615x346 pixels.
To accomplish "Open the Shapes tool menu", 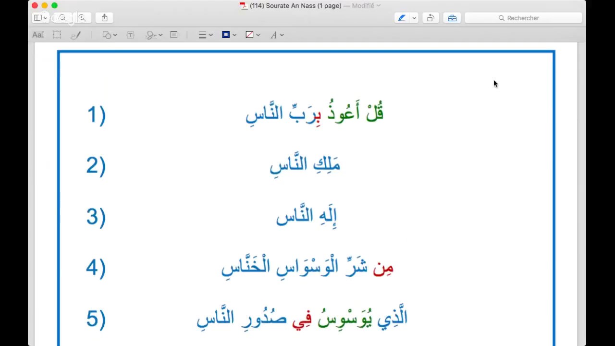I will click(110, 35).
